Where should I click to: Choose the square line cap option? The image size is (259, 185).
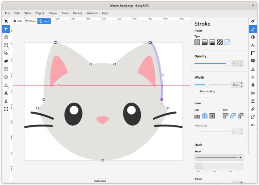pos(212,116)
